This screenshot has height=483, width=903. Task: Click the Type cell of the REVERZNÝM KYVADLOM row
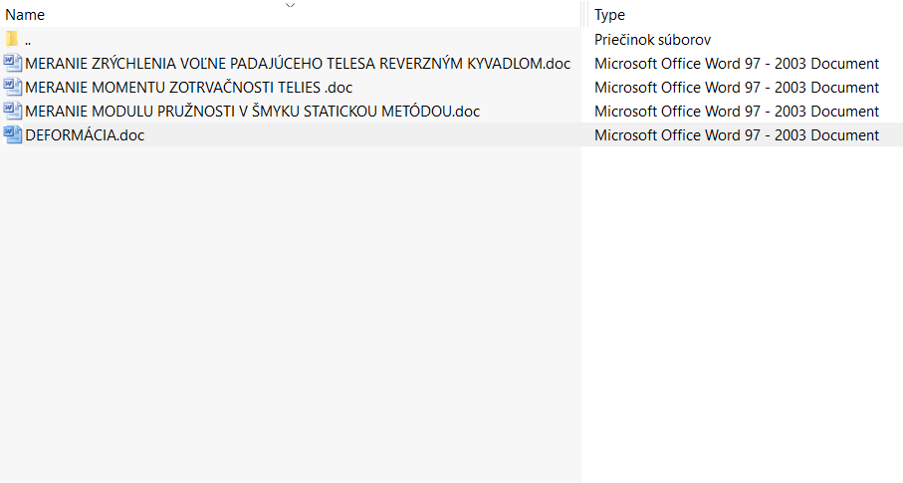(x=737, y=64)
